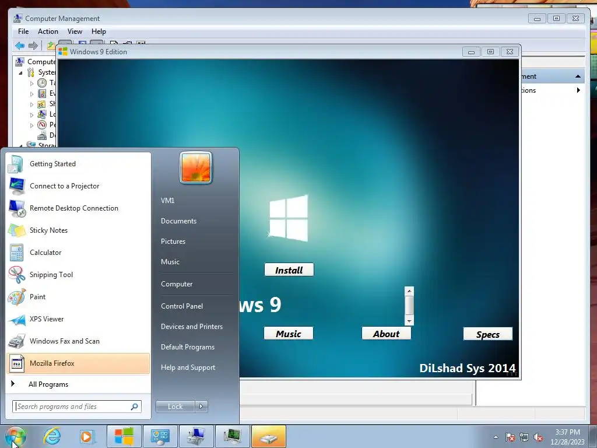Open View menu in Computer Management
Screen dimensions: 597x448
pos(75,32)
